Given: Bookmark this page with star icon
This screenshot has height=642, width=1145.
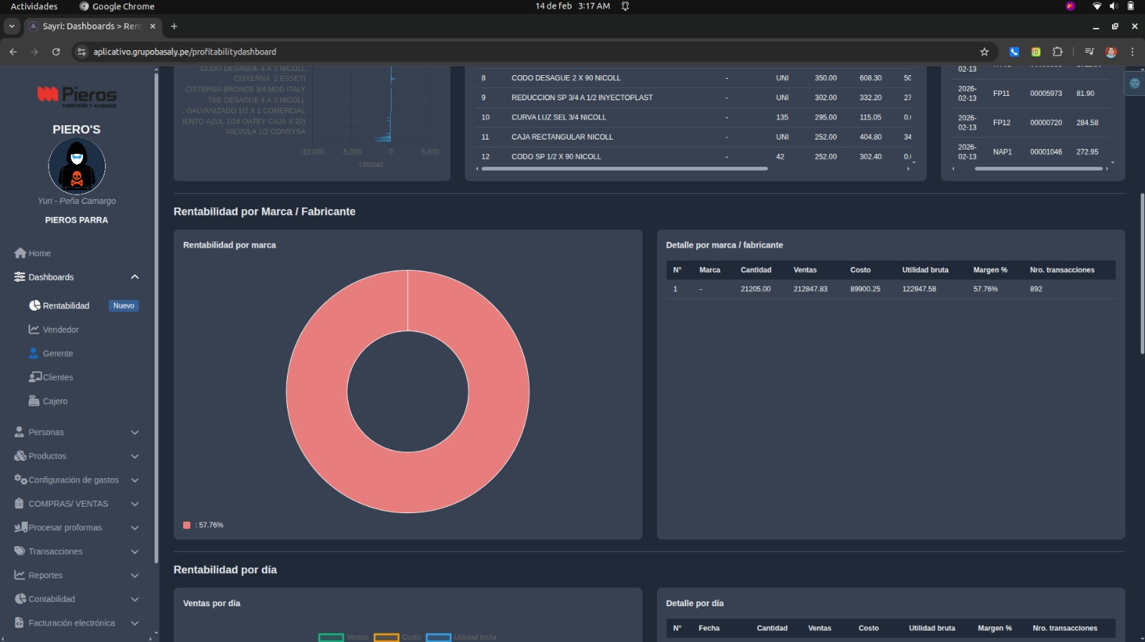Looking at the screenshot, I should (984, 52).
